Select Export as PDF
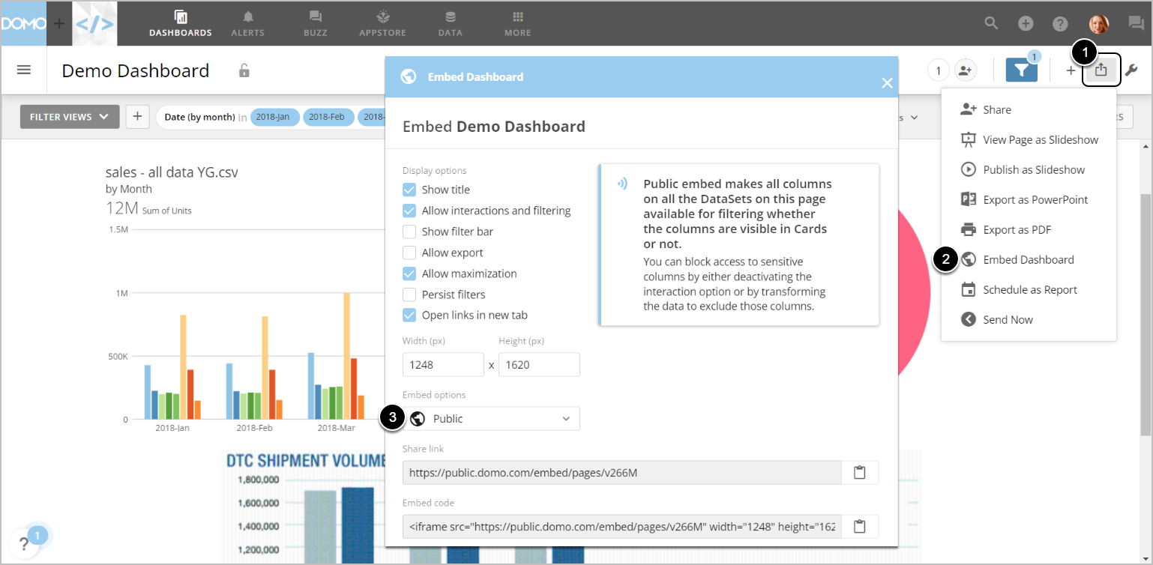 tap(1029, 229)
